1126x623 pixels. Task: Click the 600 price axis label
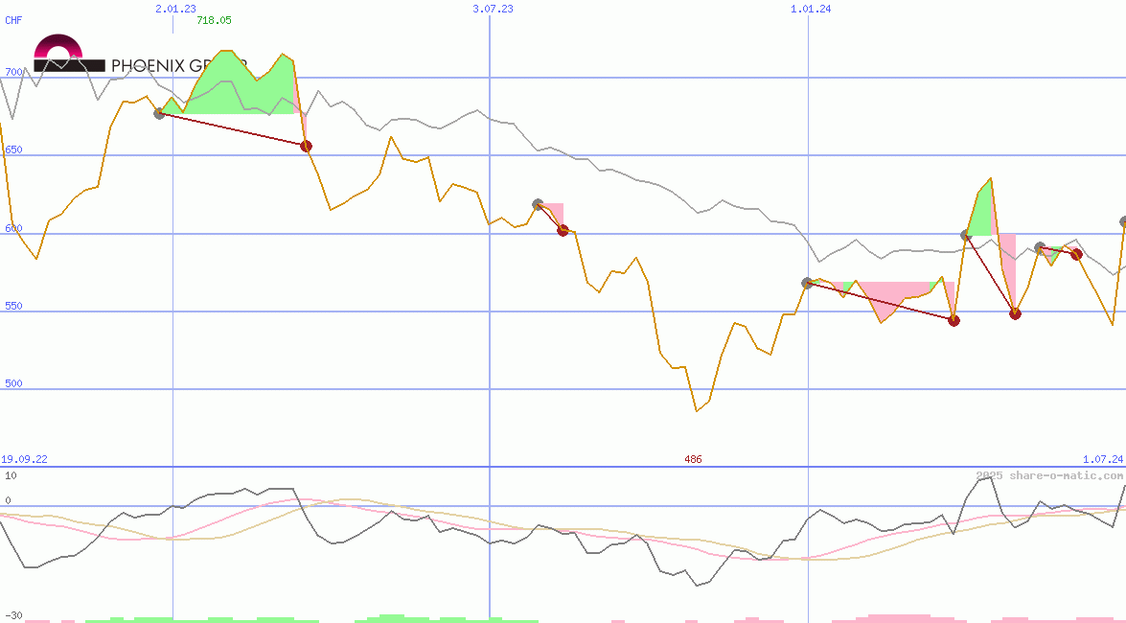pyautogui.click(x=13, y=228)
